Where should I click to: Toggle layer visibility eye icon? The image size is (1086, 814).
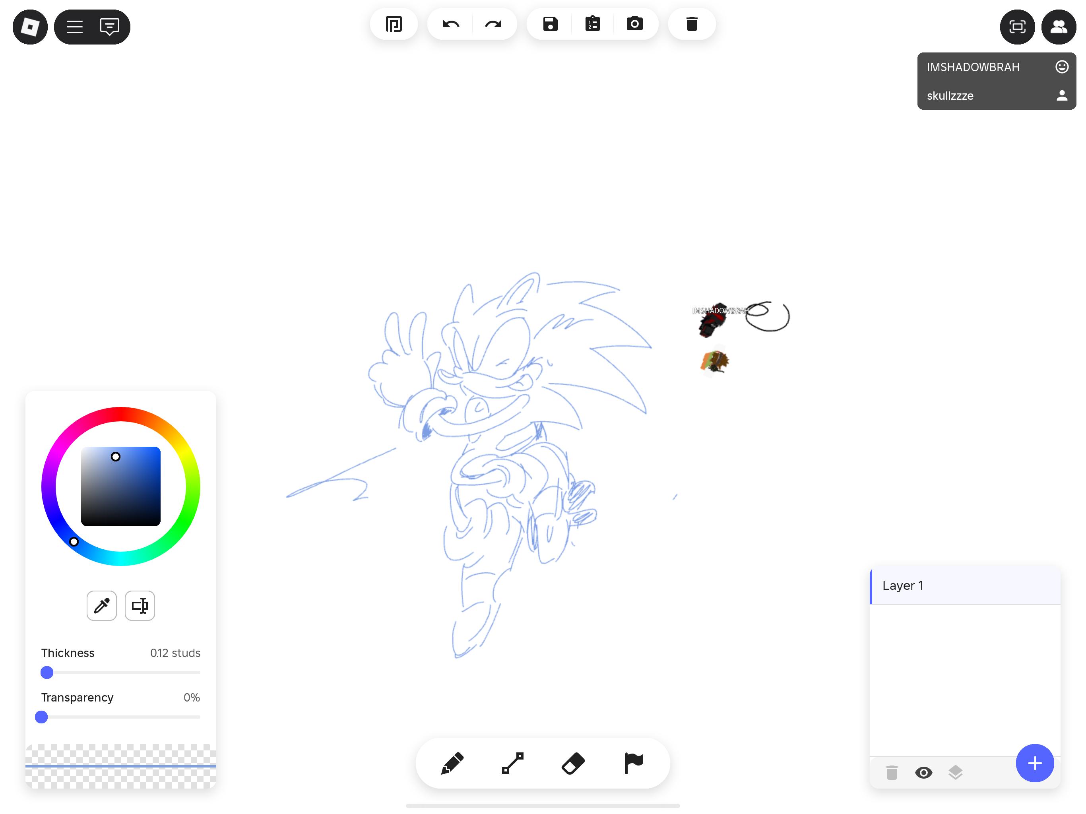click(923, 773)
